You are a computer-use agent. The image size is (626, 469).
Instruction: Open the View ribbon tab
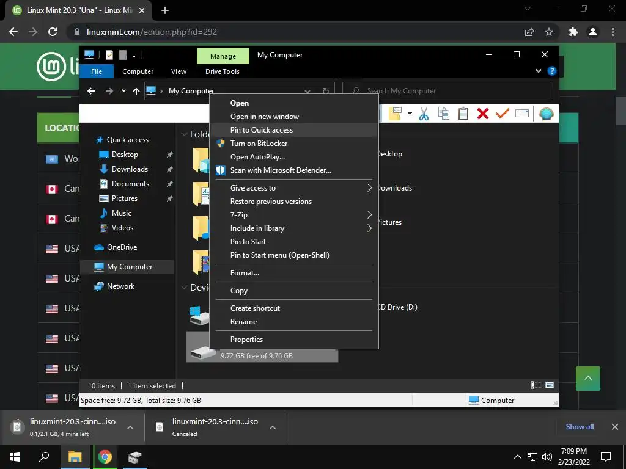pos(179,71)
